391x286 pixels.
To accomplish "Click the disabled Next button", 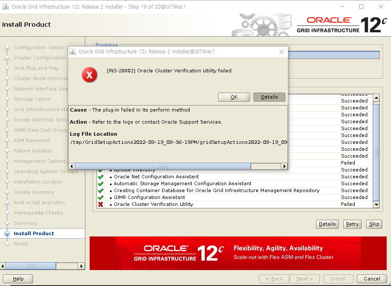I will coord(305,279).
